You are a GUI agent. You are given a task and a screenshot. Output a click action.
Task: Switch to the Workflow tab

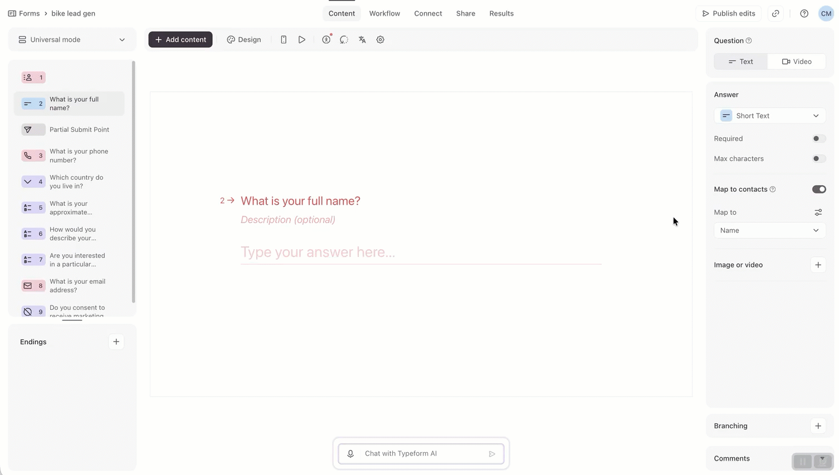[384, 13]
